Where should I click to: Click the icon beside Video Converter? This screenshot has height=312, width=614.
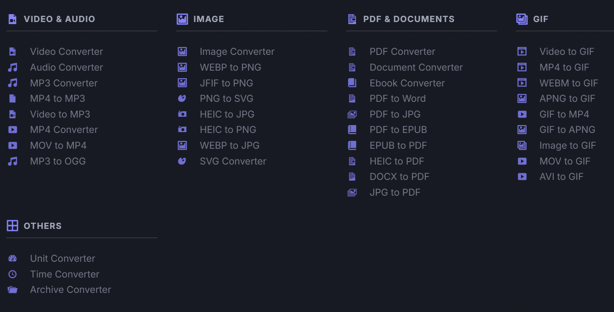pos(12,52)
